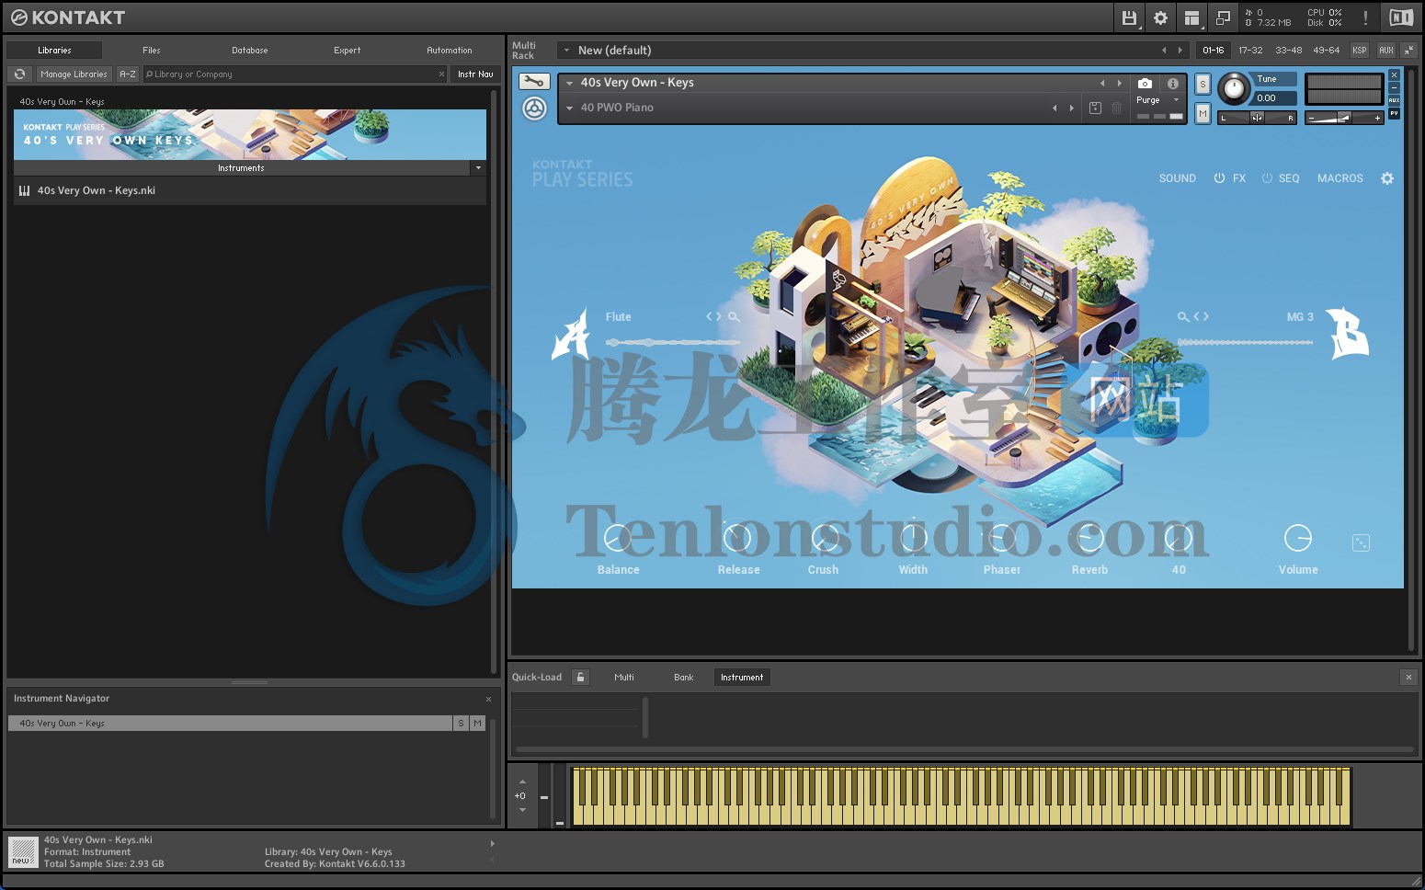
Task: Click the refresh libraries icon
Action: pyautogui.click(x=20, y=74)
